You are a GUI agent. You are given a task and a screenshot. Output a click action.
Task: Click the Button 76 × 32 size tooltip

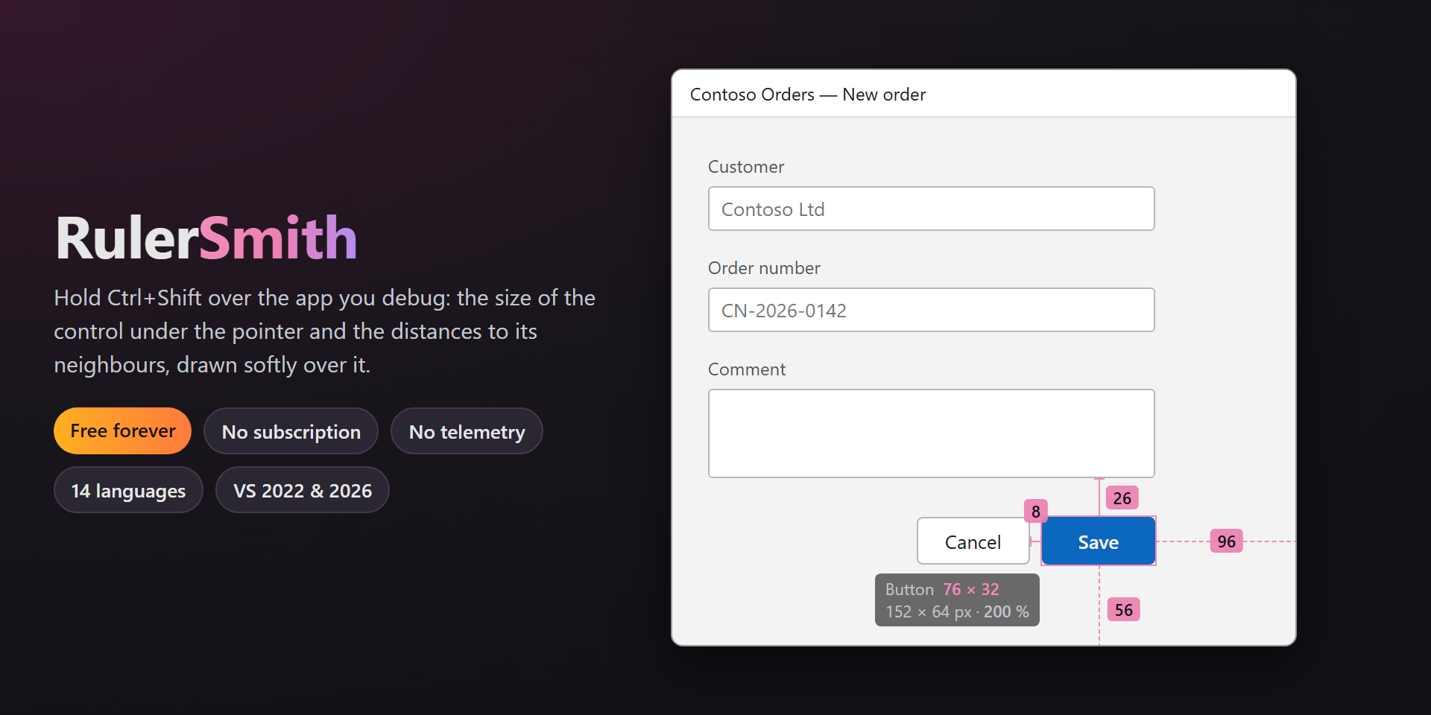(x=957, y=600)
